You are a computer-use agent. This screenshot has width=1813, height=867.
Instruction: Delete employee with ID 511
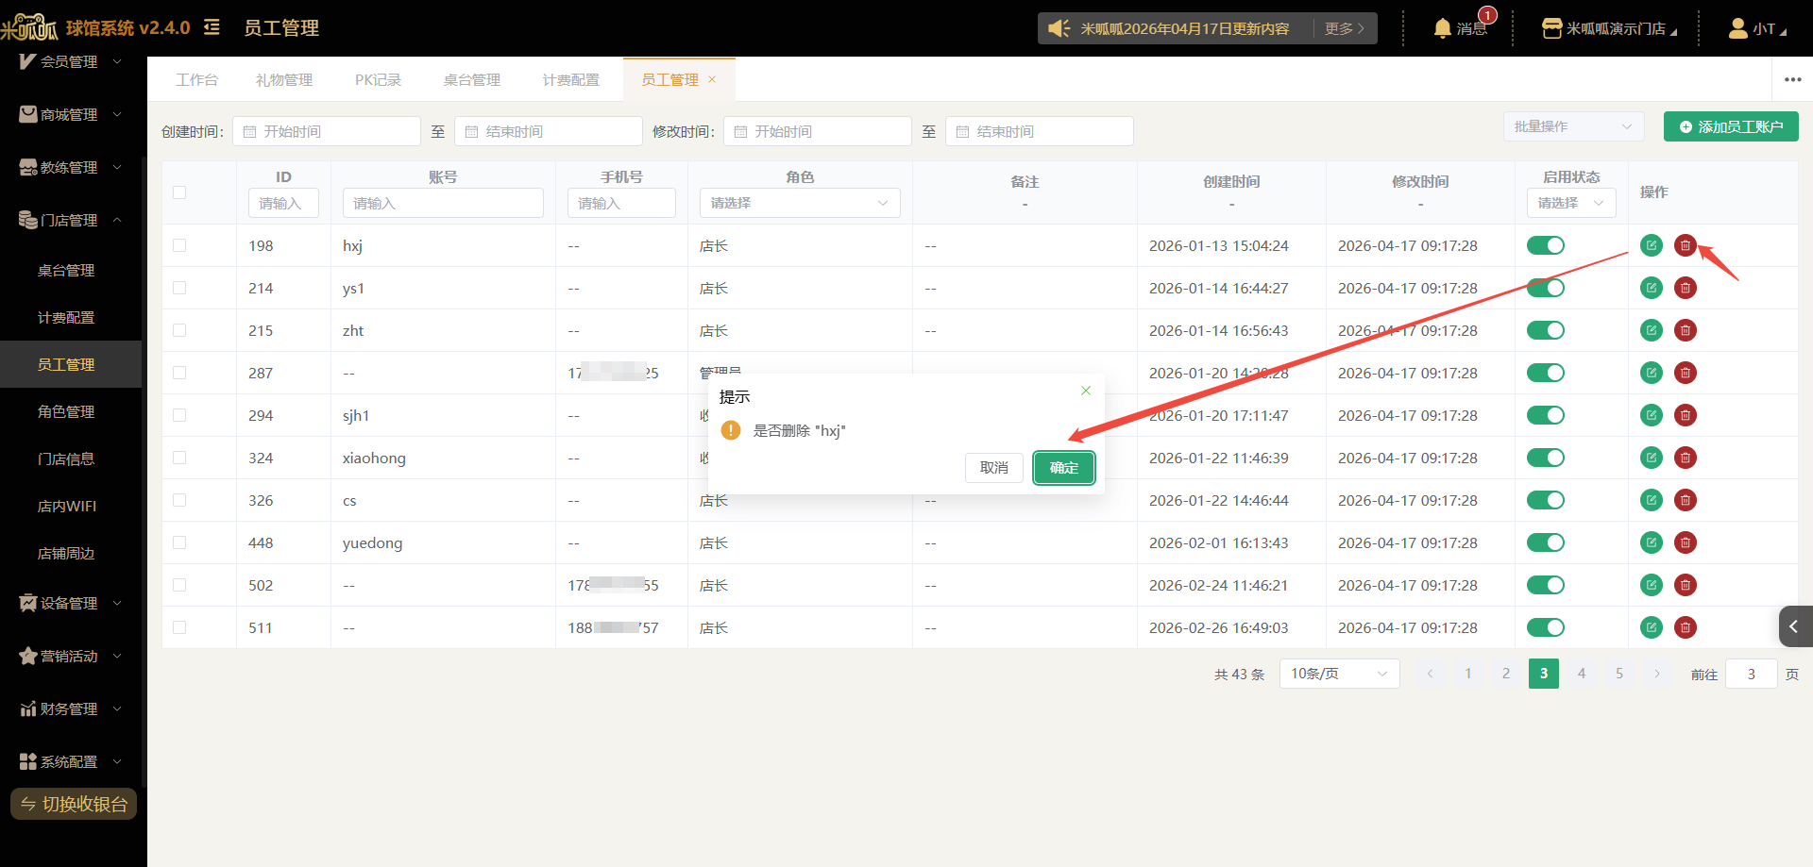[x=1686, y=627]
